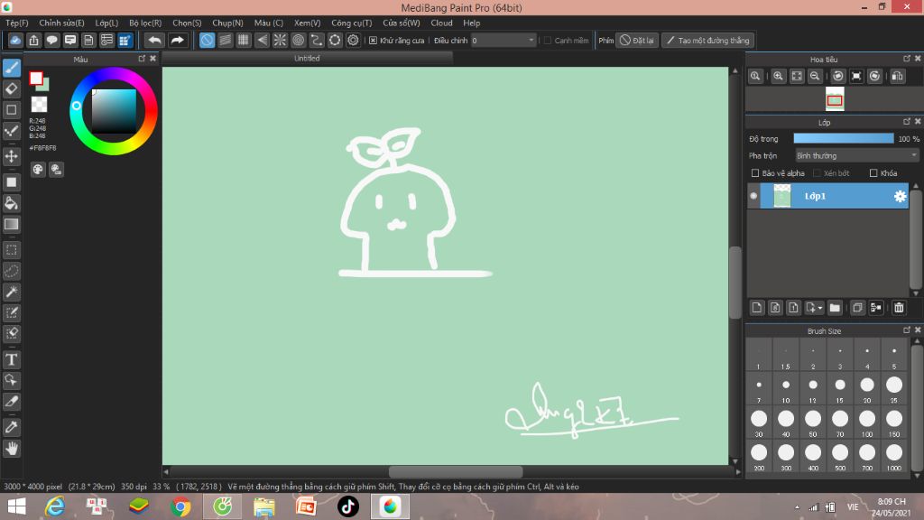
Task: Open Điều chỉnh correction dropdown
Action: coord(504,40)
